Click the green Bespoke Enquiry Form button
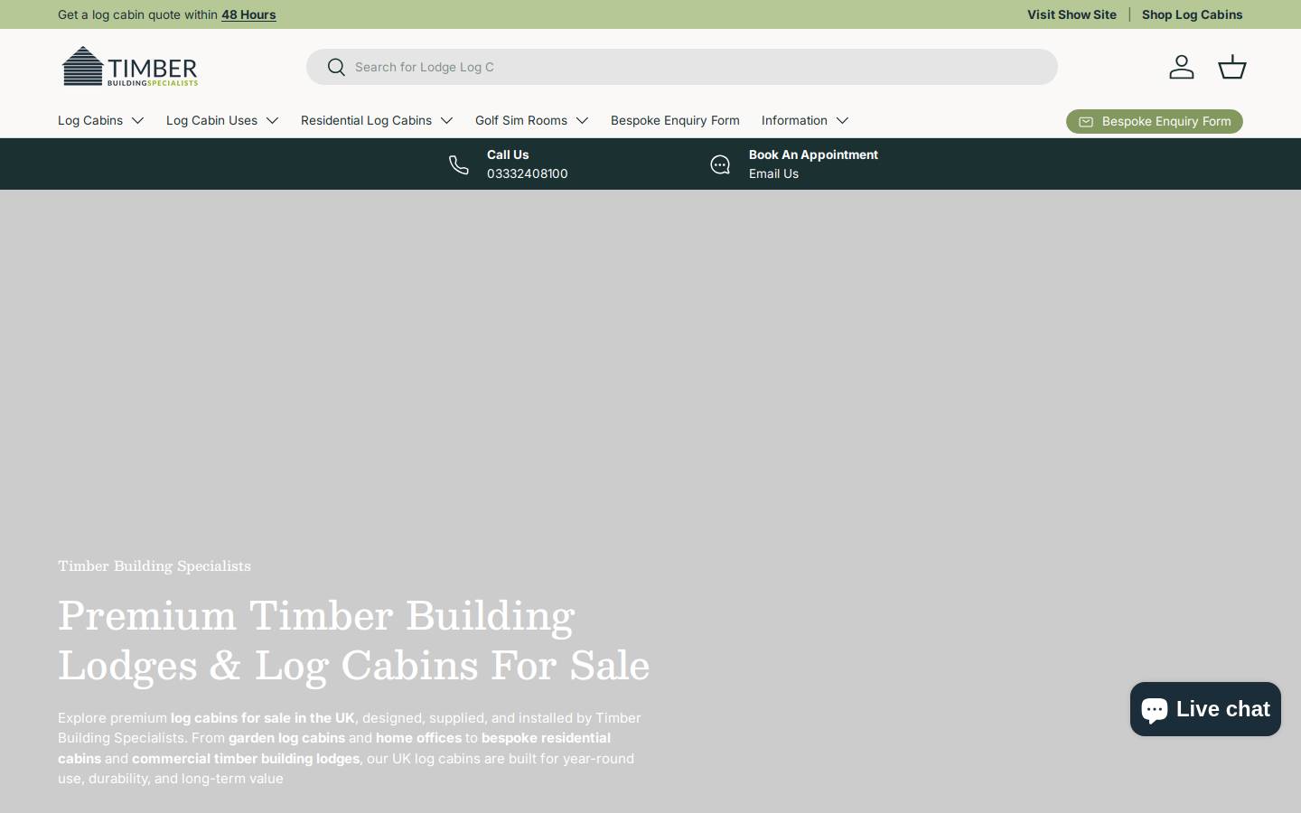 click(x=1155, y=121)
